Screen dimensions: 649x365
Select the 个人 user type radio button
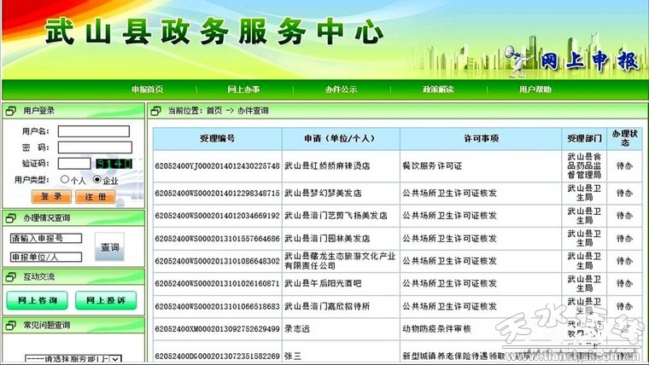(x=65, y=180)
